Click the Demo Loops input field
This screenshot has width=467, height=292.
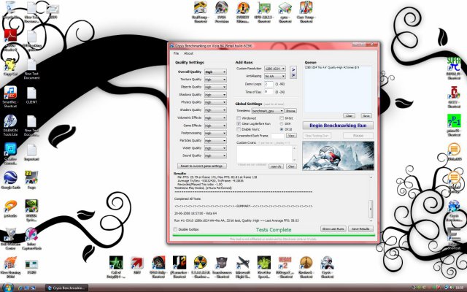point(269,84)
